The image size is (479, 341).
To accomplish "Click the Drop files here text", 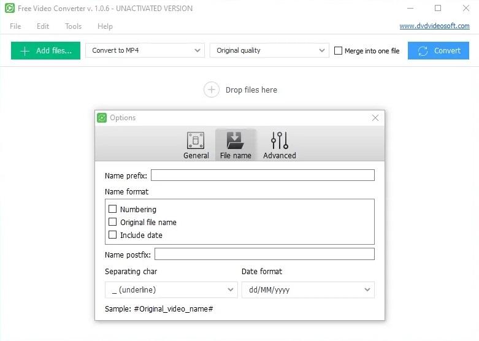I will [x=251, y=90].
